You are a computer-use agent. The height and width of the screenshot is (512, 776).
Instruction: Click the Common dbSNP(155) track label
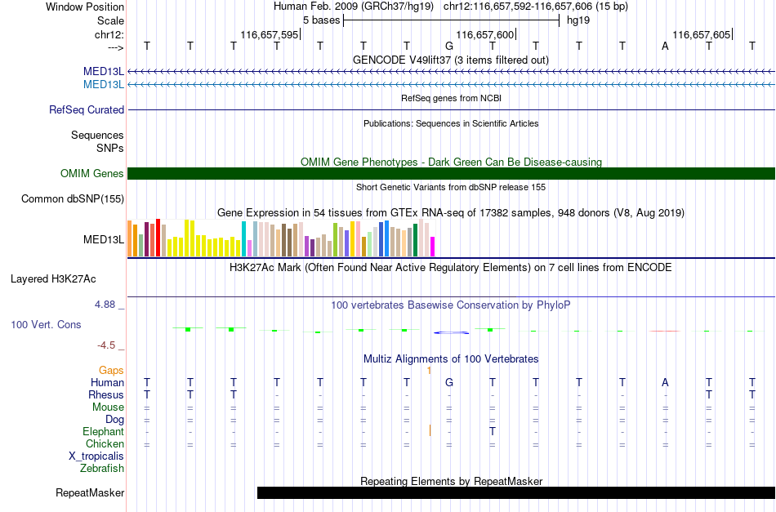pos(73,199)
